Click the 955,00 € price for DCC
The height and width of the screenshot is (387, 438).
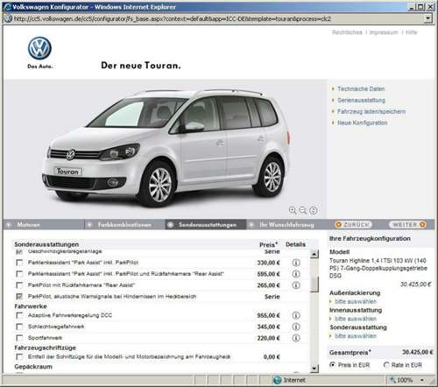point(268,315)
